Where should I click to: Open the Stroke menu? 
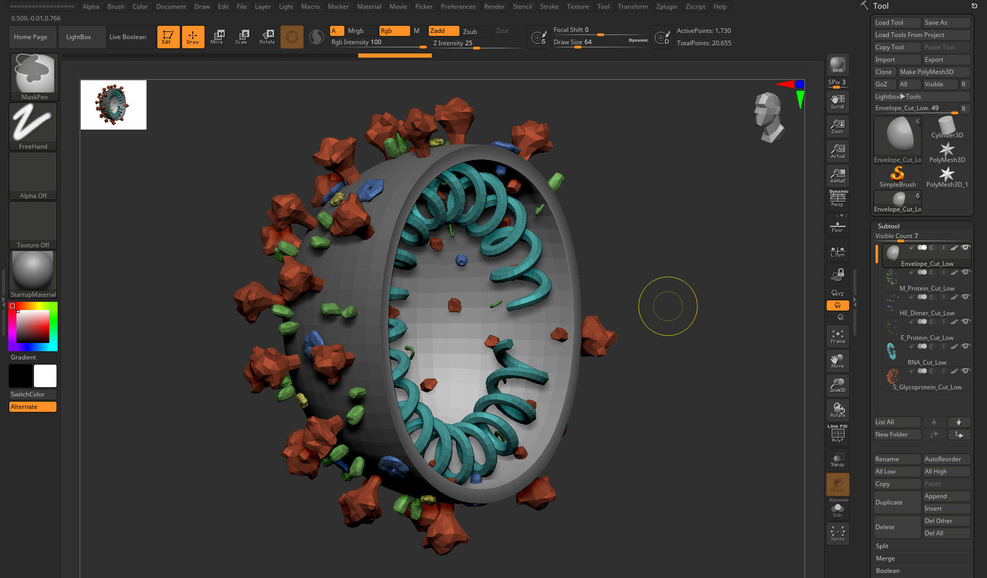549,7
